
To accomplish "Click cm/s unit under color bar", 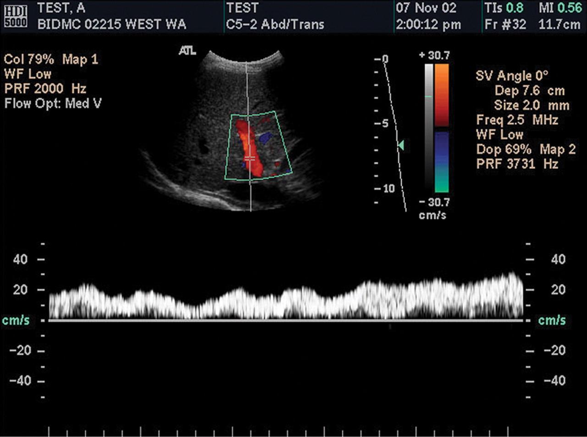I will point(432,215).
